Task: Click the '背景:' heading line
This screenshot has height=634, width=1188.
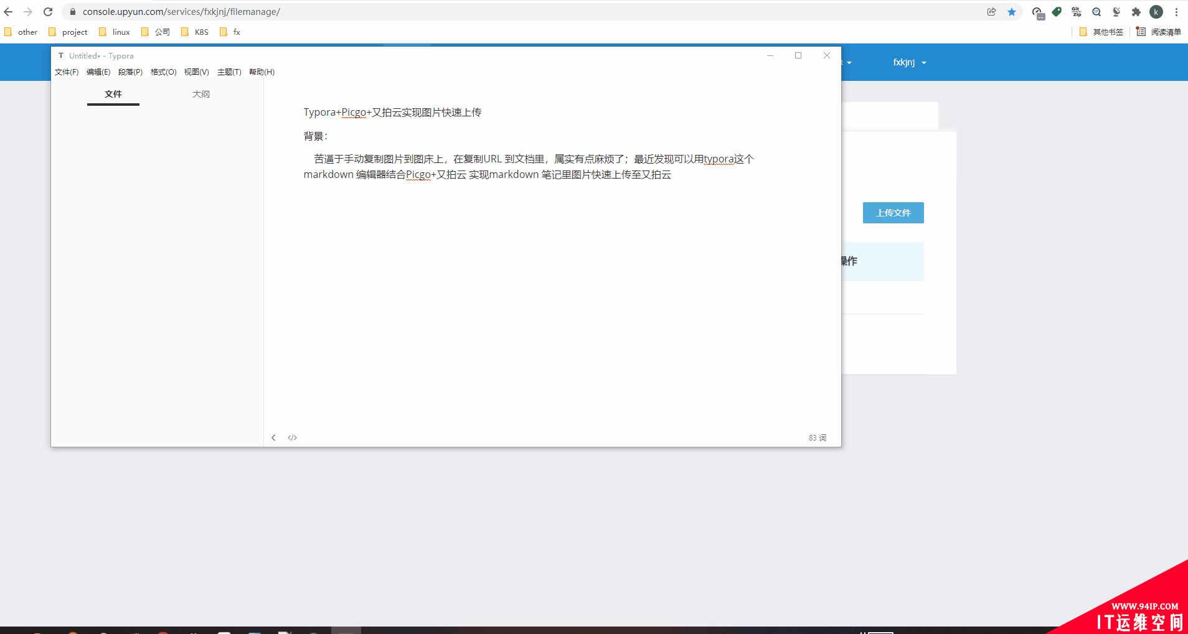Action: pos(316,136)
